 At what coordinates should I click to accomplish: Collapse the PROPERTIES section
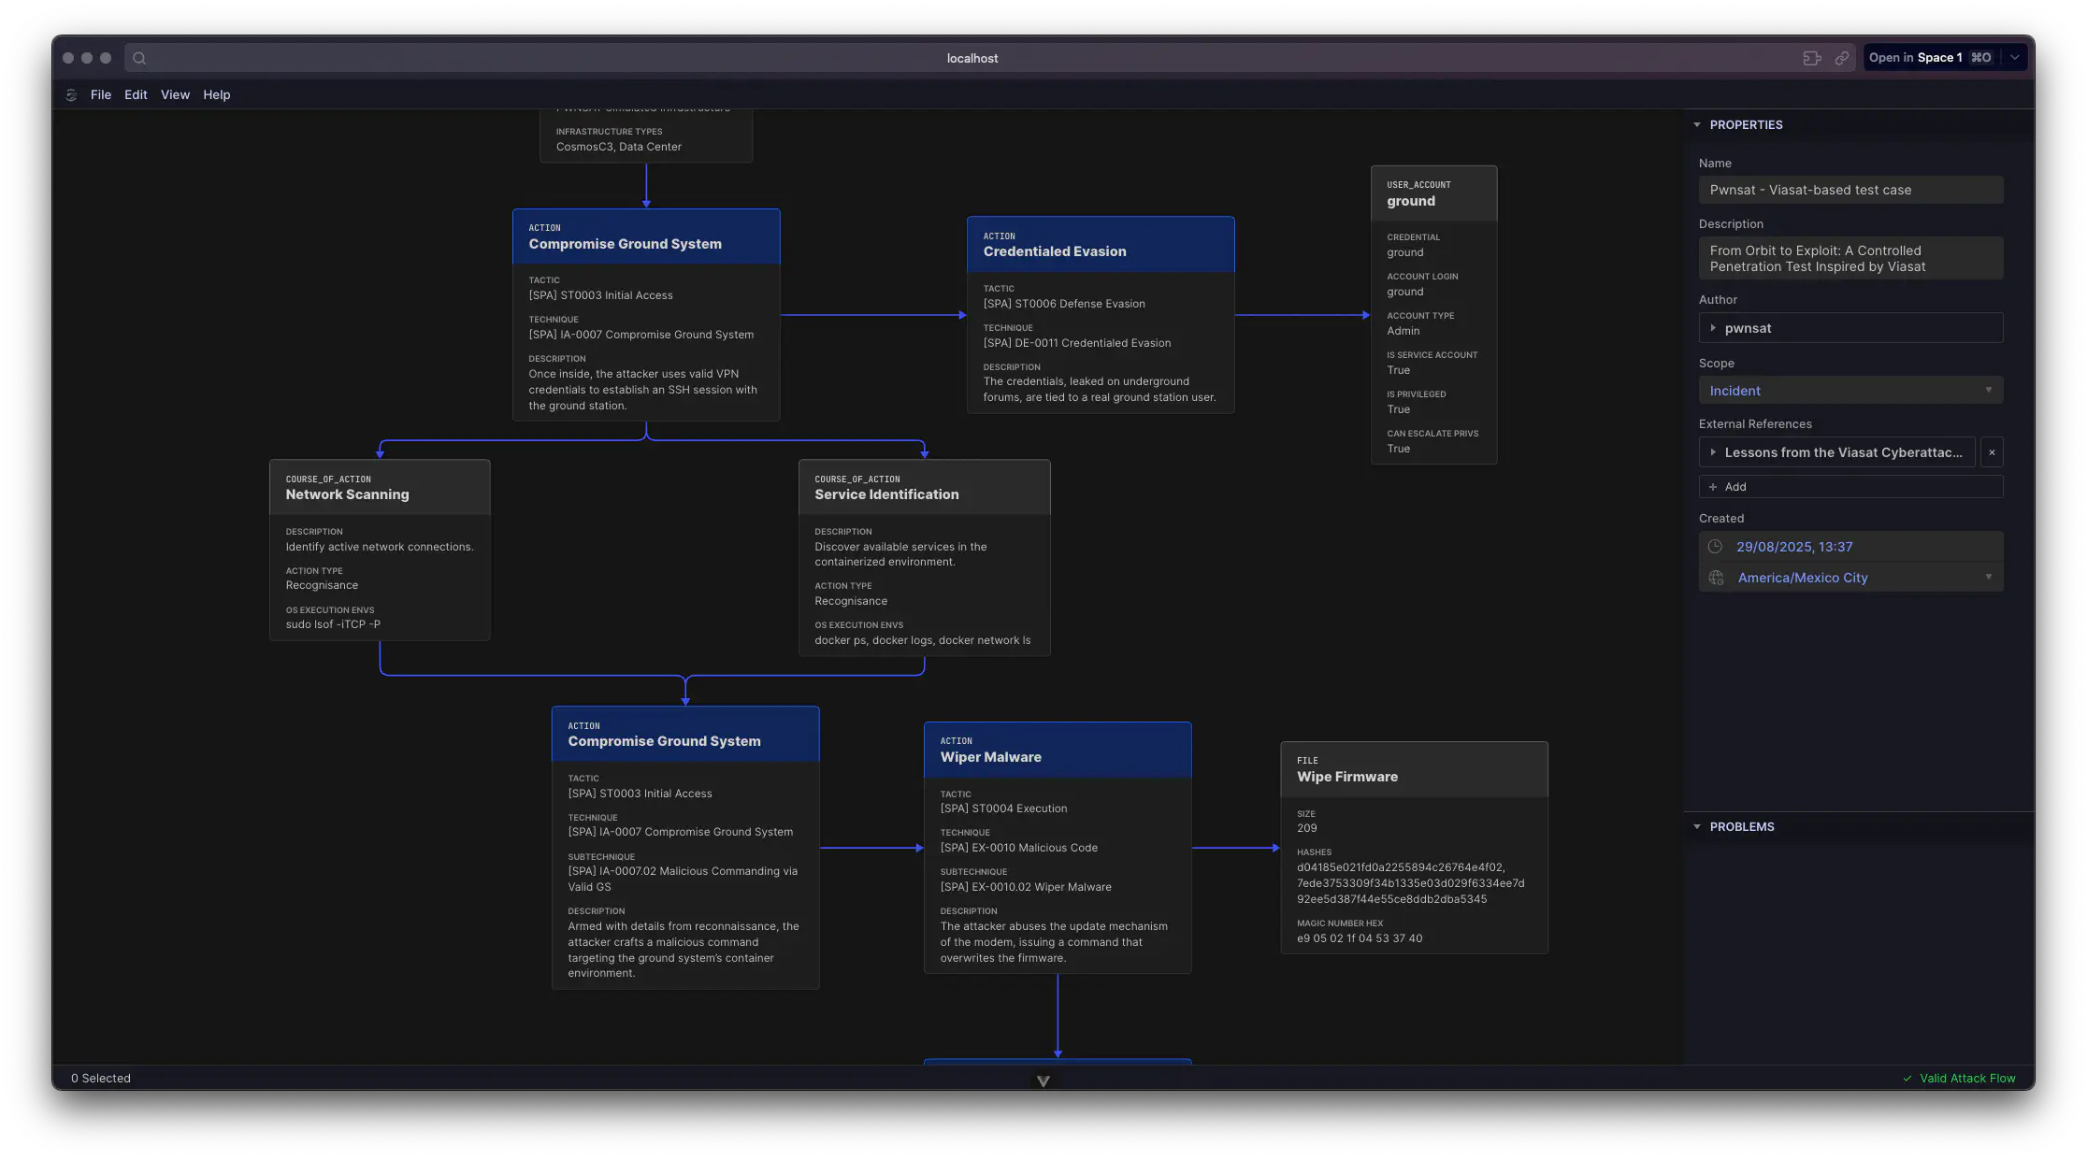point(1697,125)
